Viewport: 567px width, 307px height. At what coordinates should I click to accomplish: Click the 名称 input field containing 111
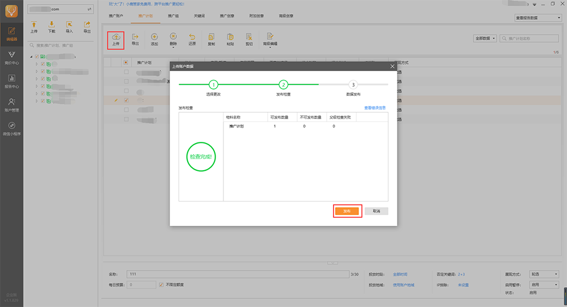(x=238, y=274)
